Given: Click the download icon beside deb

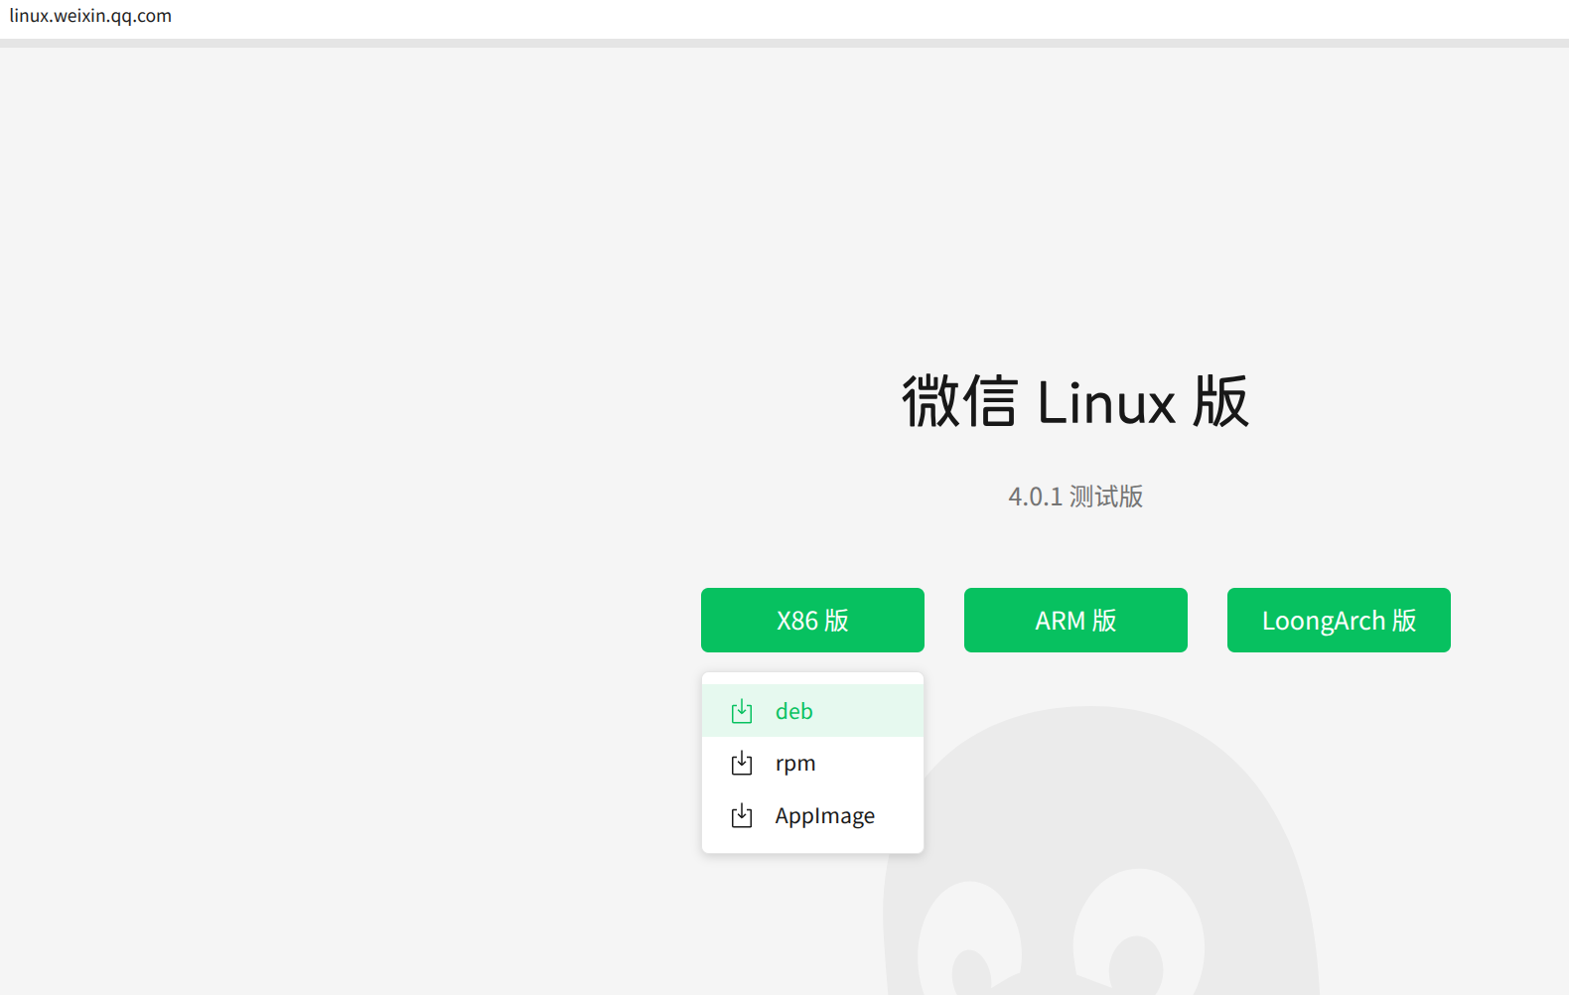Looking at the screenshot, I should (x=742, y=711).
